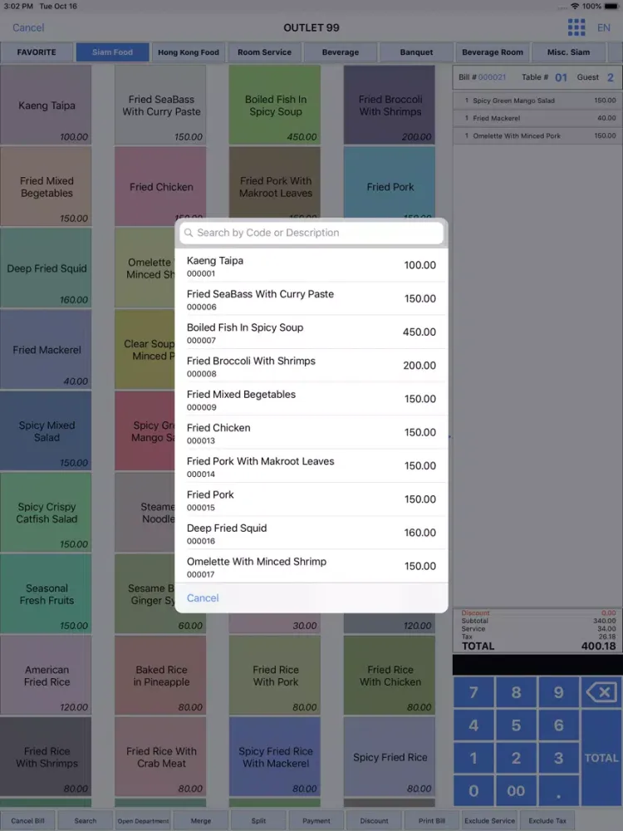The width and height of the screenshot is (623, 831).
Task: Choose Fried Chicken in the results list
Action: click(x=311, y=433)
